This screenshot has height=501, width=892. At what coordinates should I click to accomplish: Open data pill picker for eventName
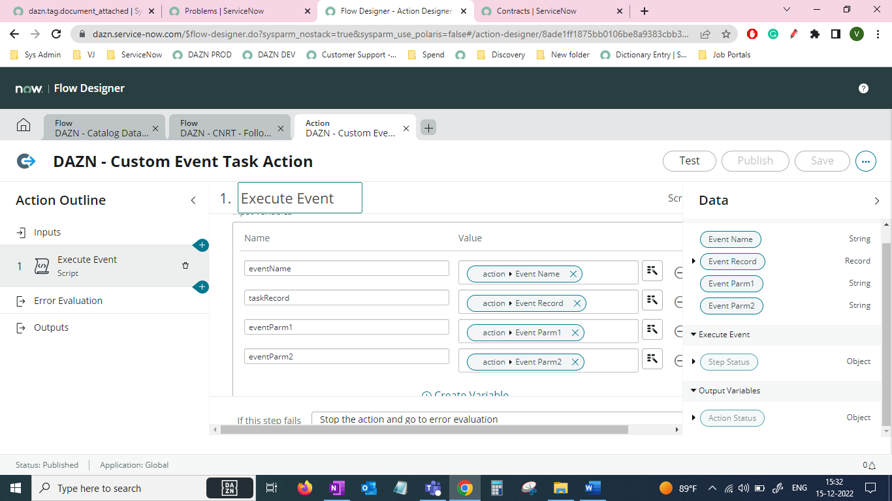point(652,271)
